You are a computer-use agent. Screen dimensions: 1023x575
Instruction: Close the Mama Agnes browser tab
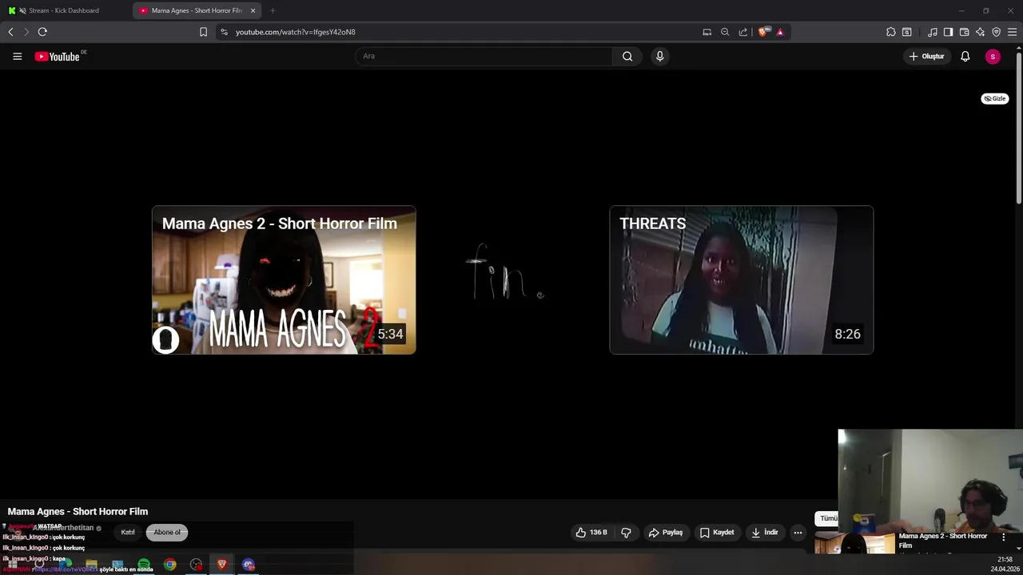pyautogui.click(x=253, y=10)
